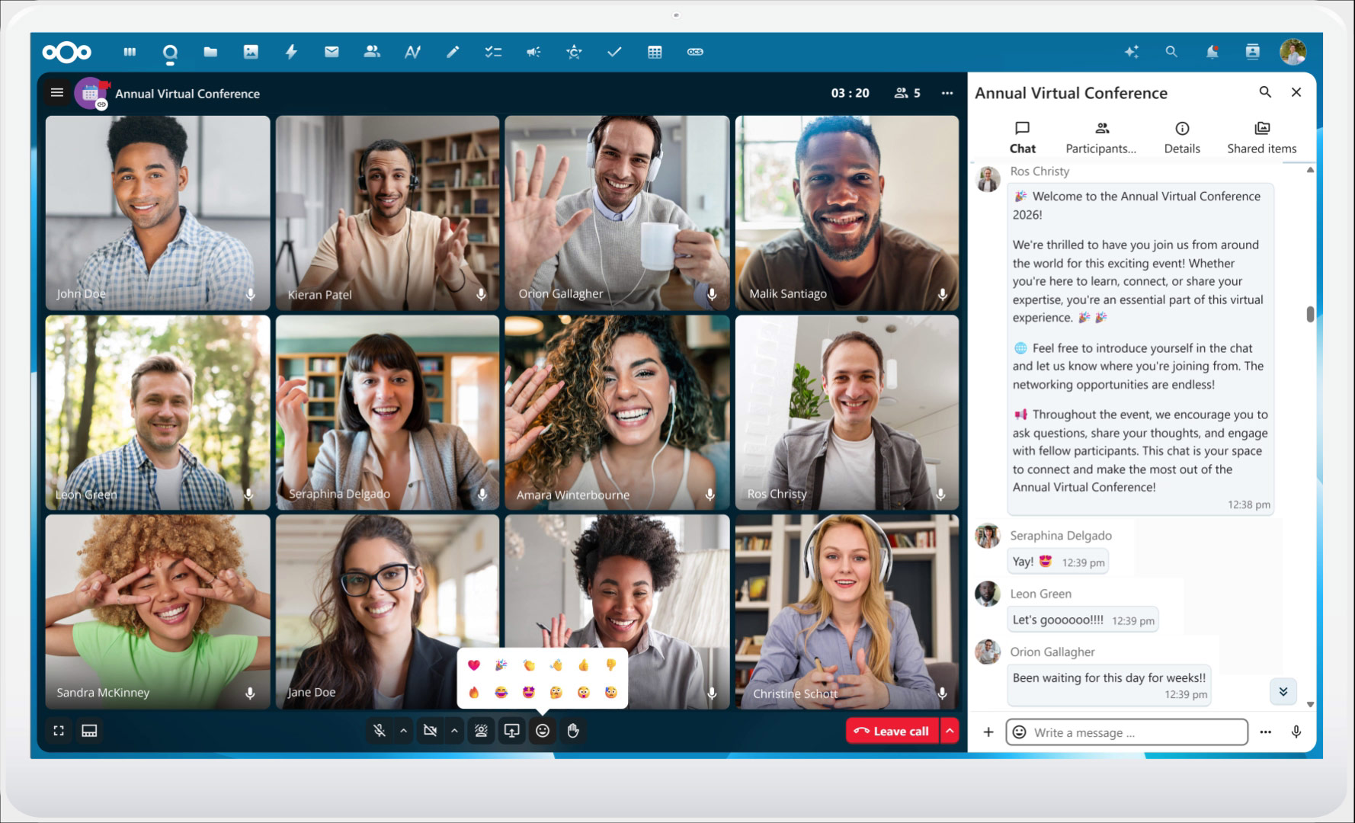The height and width of the screenshot is (823, 1355).
Task: Open the Mail app envelope icon
Action: click(332, 52)
